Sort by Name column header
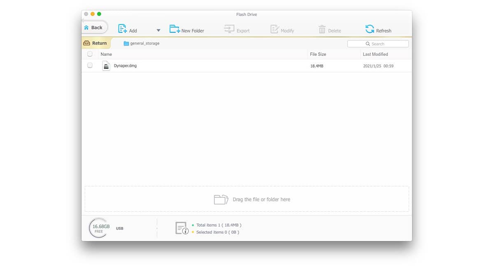Viewport: 494px width, 267px height. (106, 54)
